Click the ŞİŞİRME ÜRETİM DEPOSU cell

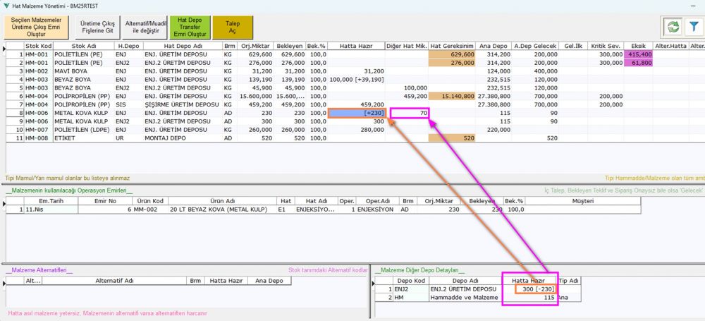[x=183, y=104]
